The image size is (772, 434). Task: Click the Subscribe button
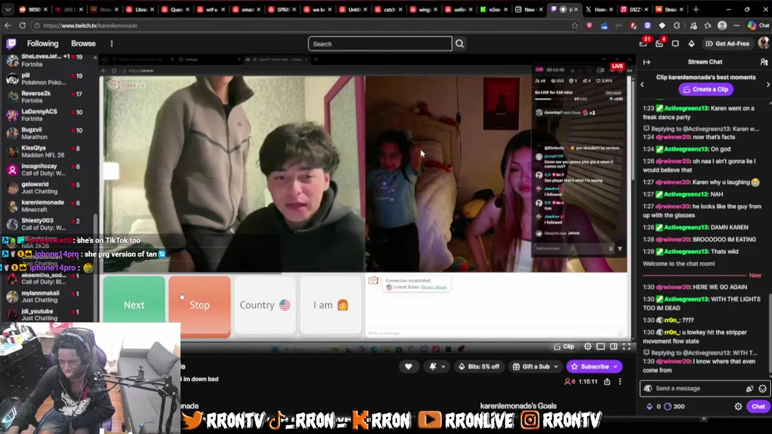click(594, 366)
